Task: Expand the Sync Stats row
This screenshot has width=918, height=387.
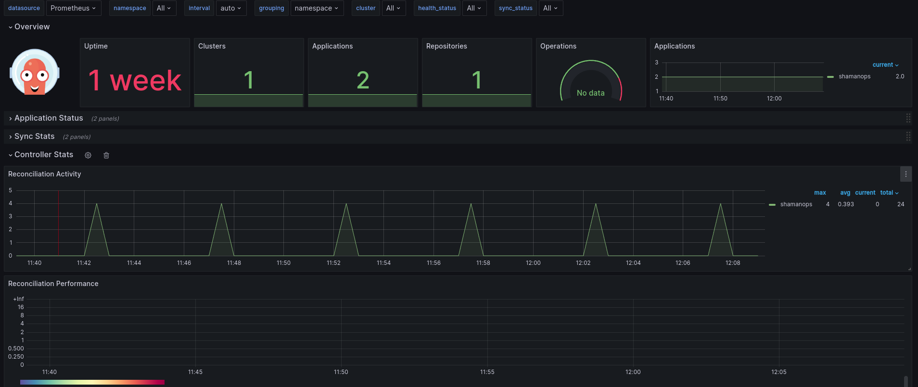Action: point(31,137)
